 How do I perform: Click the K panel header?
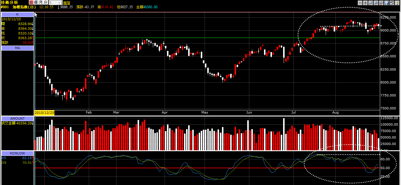pos(17,14)
